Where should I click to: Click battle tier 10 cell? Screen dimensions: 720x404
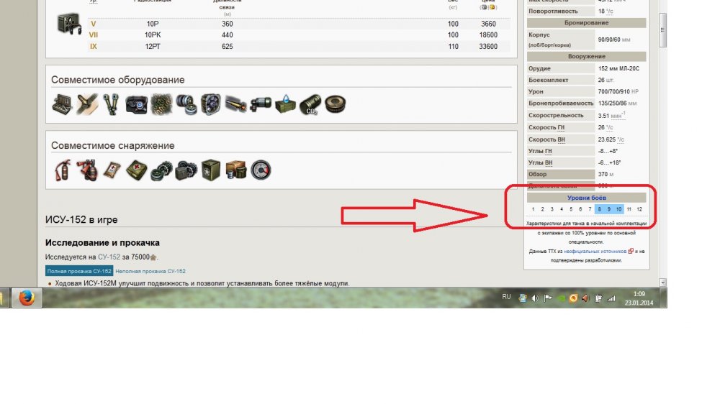(618, 209)
